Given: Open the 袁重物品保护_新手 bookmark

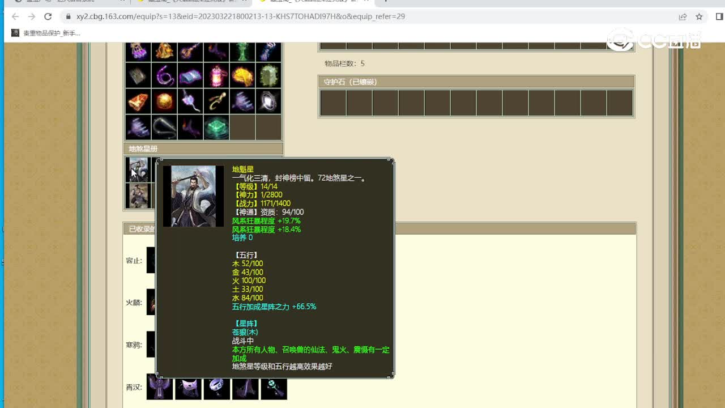Looking at the screenshot, I should 46,33.
